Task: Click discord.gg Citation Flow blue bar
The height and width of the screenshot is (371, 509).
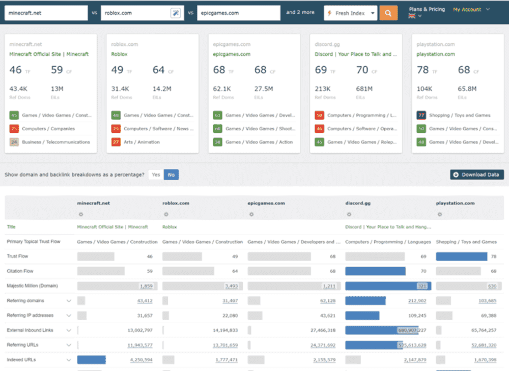Action: [375, 271]
